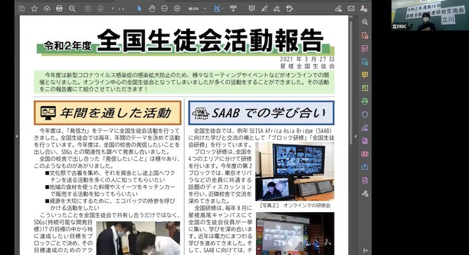This screenshot has width=469, height=255.
Task: Open search tools magnifier in right panel
Action: point(365,22)
